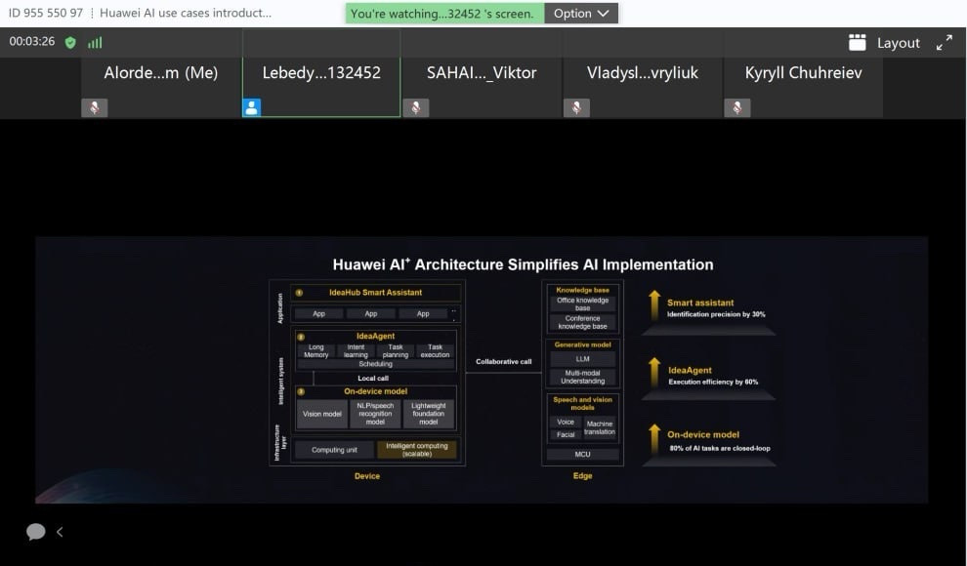Click the Device label under diagram
This screenshot has height=566, width=967.
click(x=367, y=476)
